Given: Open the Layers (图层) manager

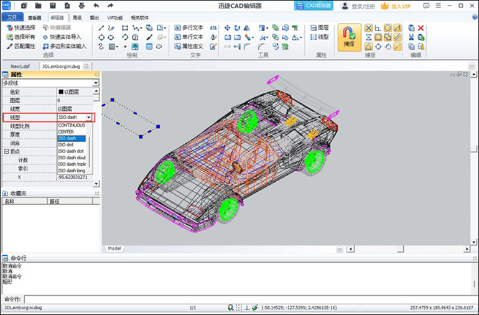Looking at the screenshot, I should click(320, 28).
